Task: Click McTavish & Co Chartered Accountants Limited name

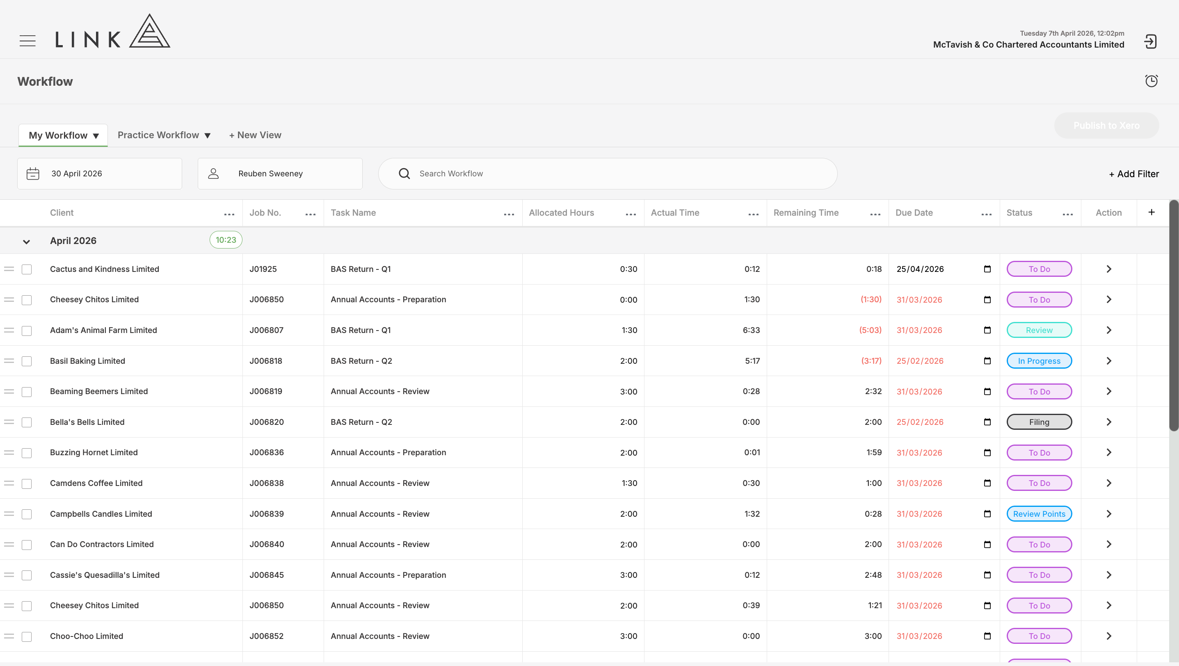Action: coord(1028,44)
